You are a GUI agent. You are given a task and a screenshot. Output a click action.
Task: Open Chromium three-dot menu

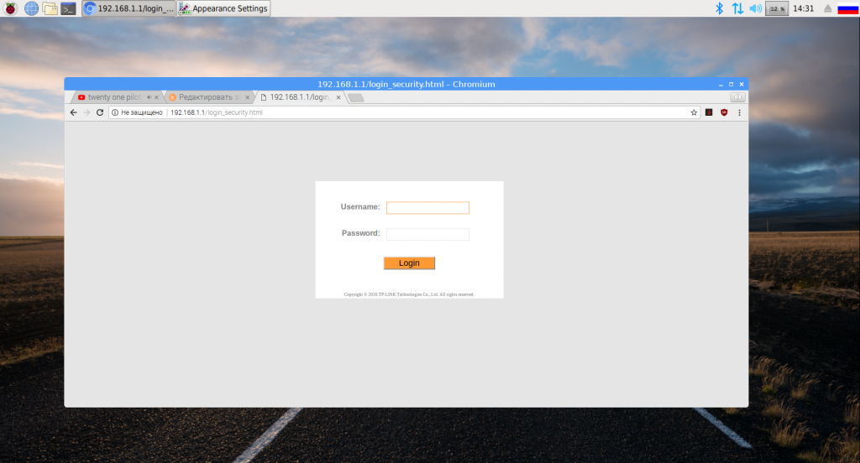[x=739, y=112]
